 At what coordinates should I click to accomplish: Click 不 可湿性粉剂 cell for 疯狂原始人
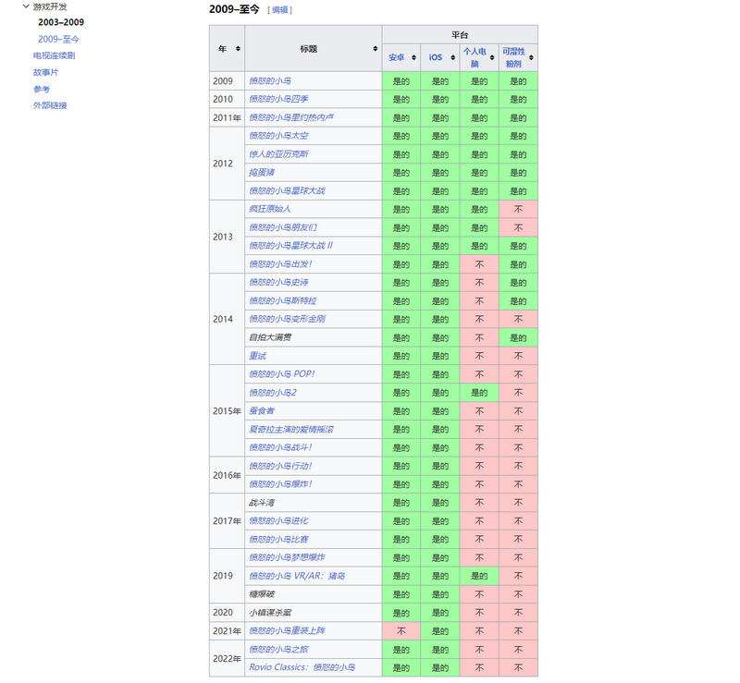(518, 209)
